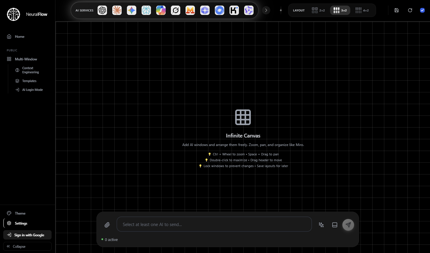Open Context Engineering
Image resolution: width=430 pixels, height=253 pixels.
[30, 70]
